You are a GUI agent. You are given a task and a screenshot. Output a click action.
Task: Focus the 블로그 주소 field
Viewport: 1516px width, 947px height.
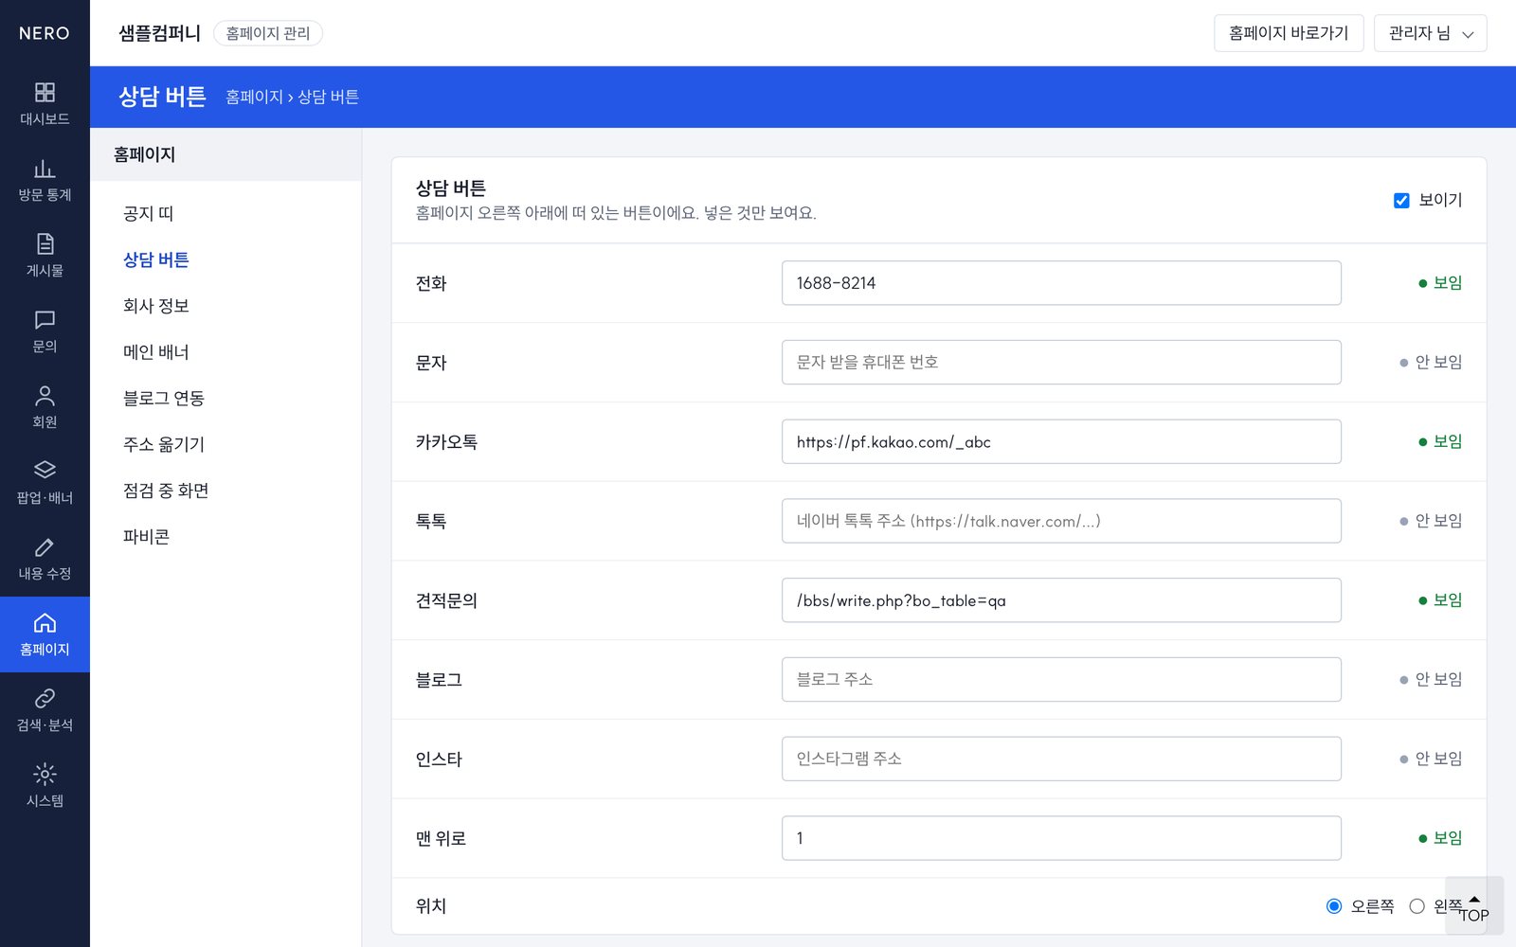point(1061,680)
